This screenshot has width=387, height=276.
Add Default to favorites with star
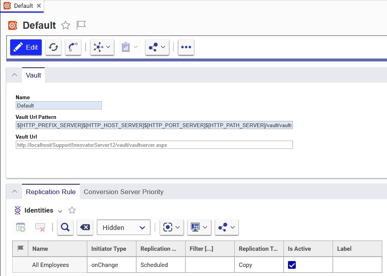[x=66, y=25]
